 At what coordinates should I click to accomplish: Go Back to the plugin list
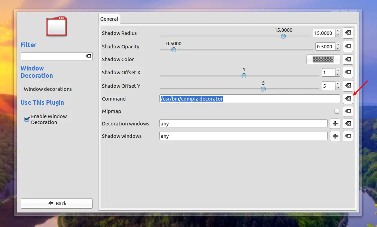pos(57,204)
